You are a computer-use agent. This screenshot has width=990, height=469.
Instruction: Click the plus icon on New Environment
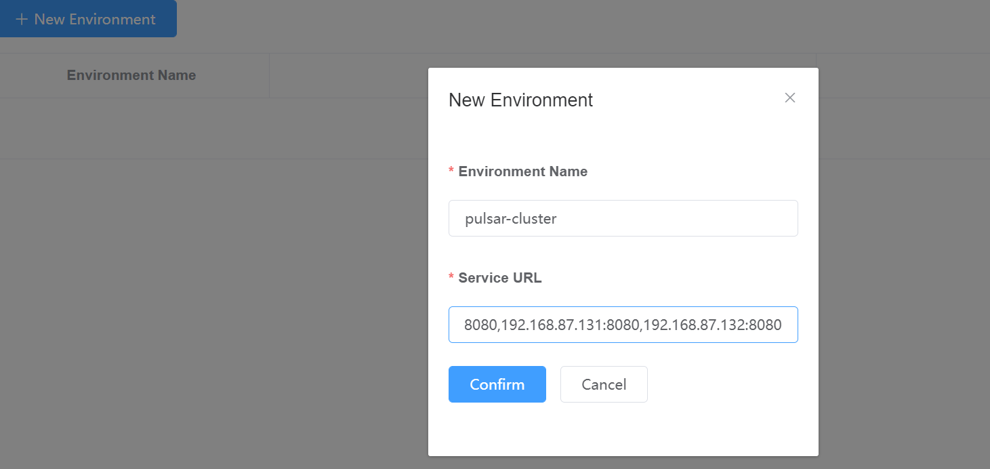pos(22,19)
